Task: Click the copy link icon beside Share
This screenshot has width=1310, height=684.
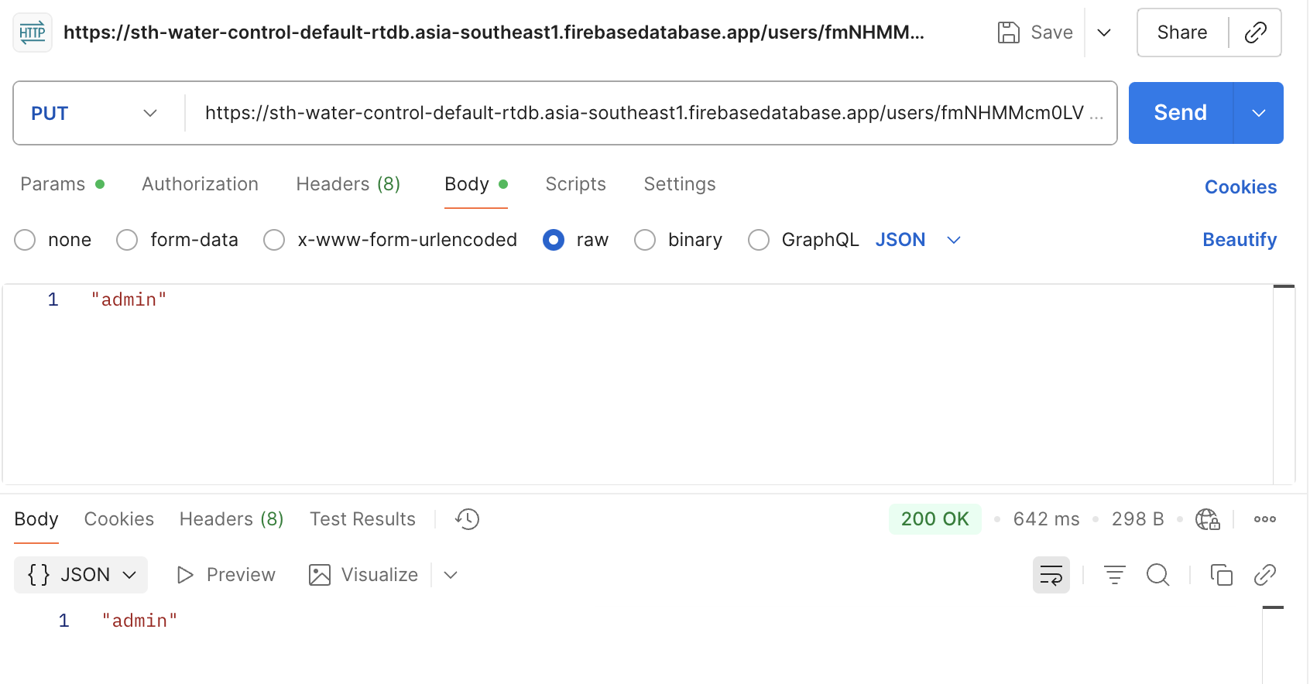Action: coord(1255,32)
